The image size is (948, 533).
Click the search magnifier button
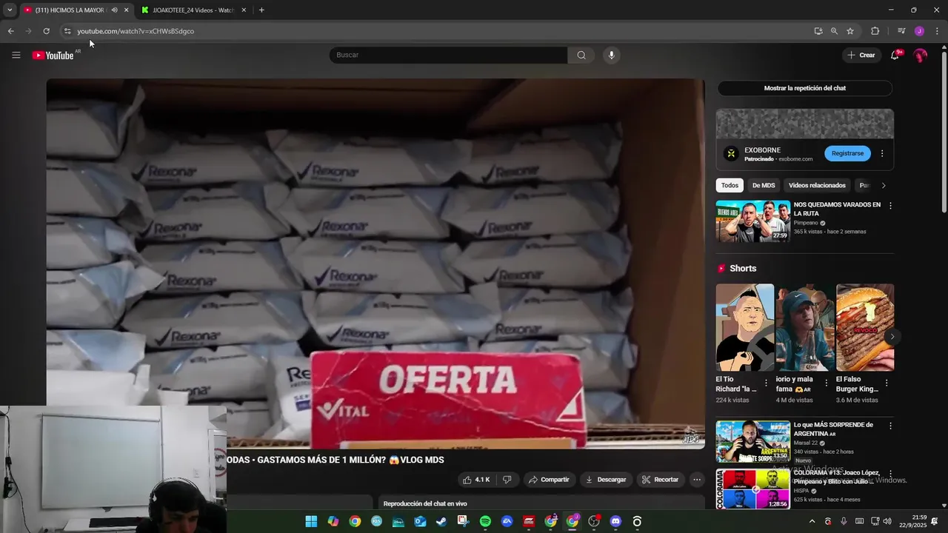click(581, 55)
